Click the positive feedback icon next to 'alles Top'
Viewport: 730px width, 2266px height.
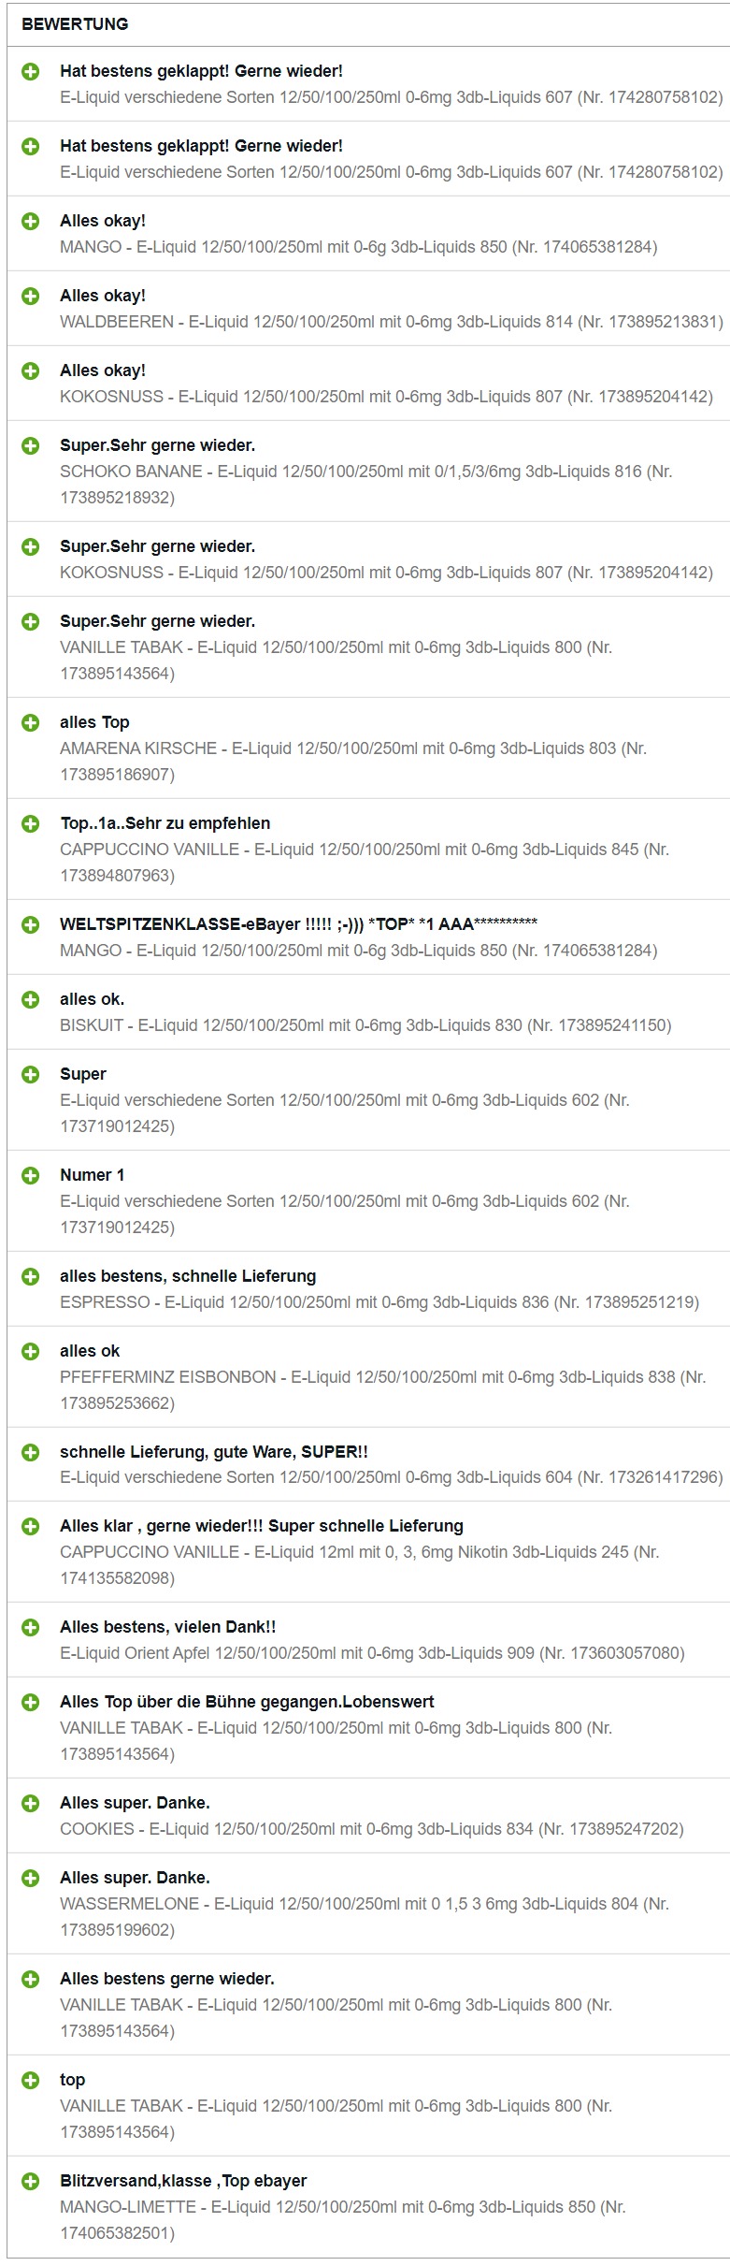(x=31, y=722)
